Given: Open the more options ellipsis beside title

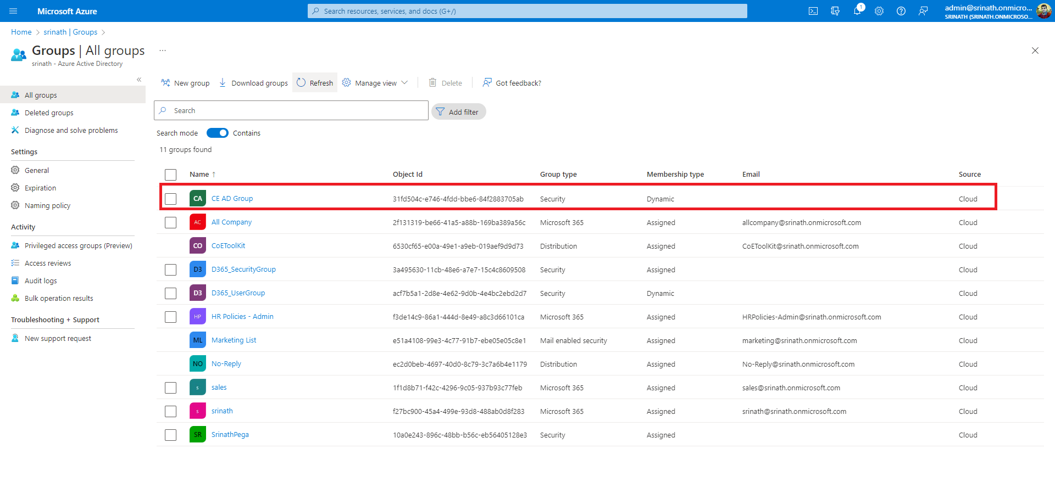Looking at the screenshot, I should coord(163,51).
